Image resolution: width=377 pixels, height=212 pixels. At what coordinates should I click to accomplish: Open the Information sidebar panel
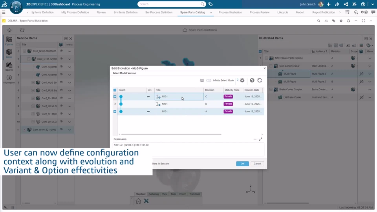pyautogui.click(x=9, y=79)
